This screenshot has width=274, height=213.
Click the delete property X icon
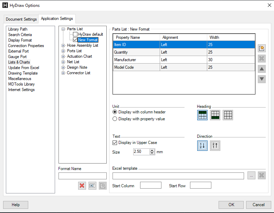pos(262,58)
